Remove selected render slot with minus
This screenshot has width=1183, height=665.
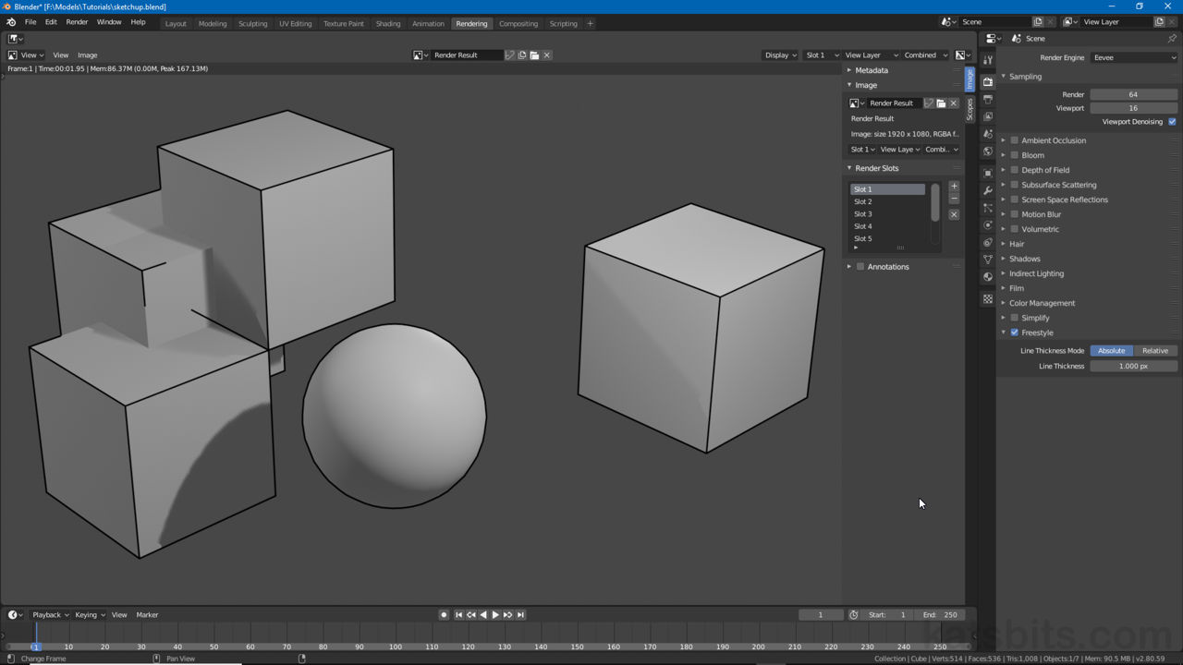(954, 199)
